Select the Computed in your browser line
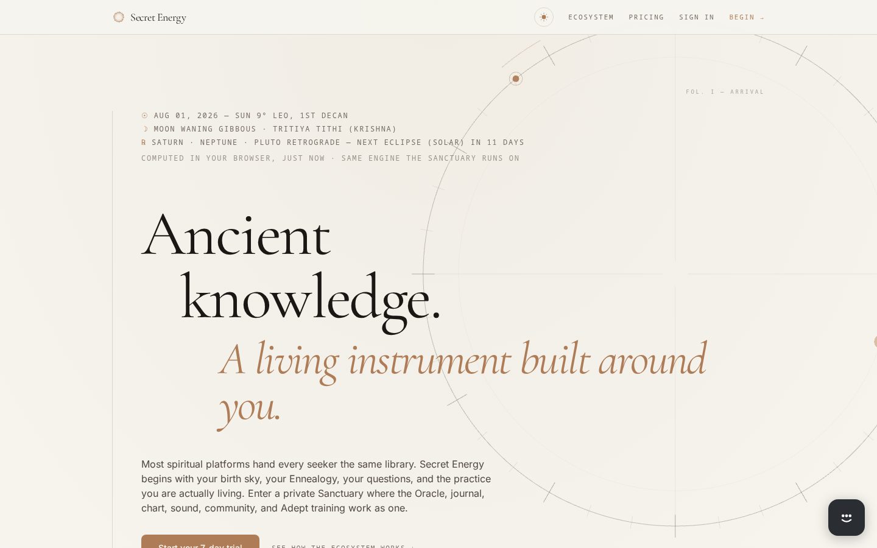Screen dimensions: 877x548 tap(331, 158)
